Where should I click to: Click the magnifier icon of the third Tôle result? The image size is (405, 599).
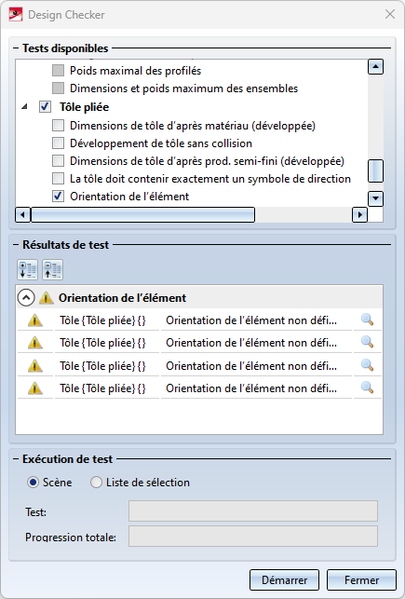point(367,365)
